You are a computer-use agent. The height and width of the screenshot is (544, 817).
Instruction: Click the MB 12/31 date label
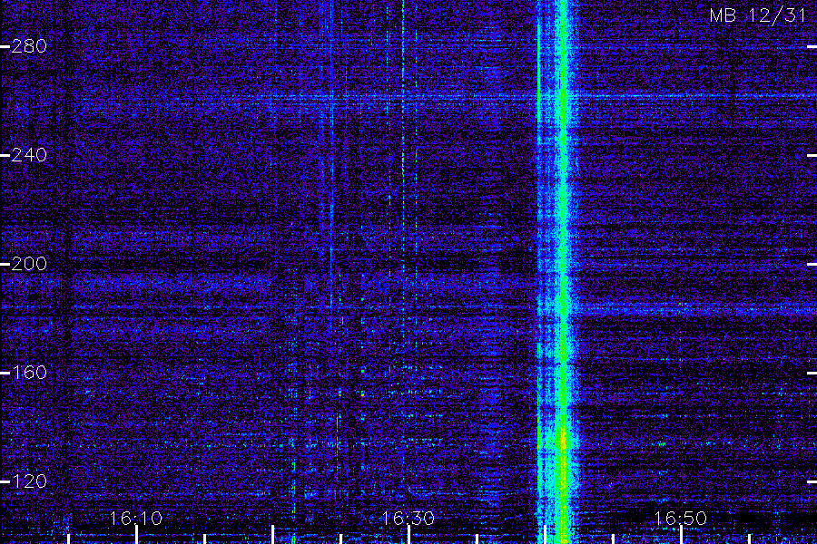[x=758, y=15]
